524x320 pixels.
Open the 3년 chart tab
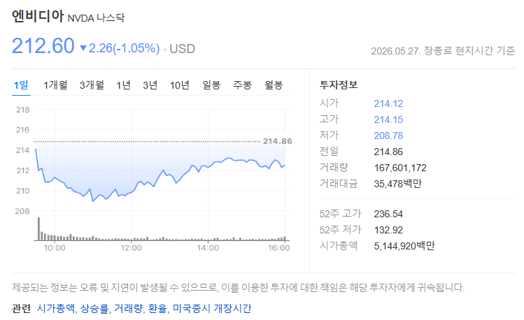click(x=150, y=85)
